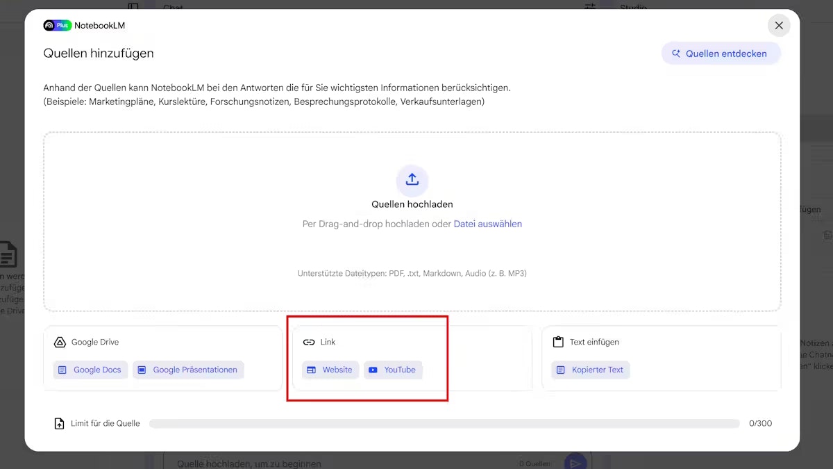Click the source limit progress bar
The width and height of the screenshot is (833, 469).
pyautogui.click(x=444, y=423)
